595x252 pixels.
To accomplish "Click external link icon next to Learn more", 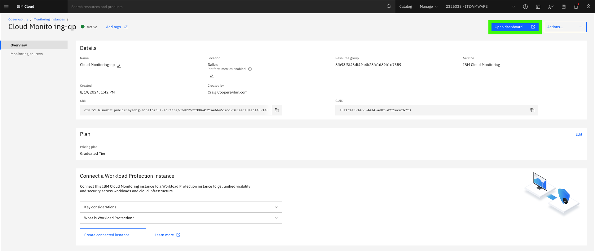I will pos(178,235).
